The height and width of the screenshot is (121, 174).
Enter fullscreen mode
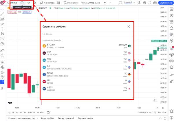150,3
